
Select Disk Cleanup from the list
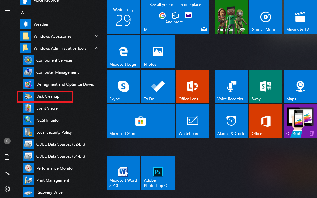pyautogui.click(x=48, y=96)
